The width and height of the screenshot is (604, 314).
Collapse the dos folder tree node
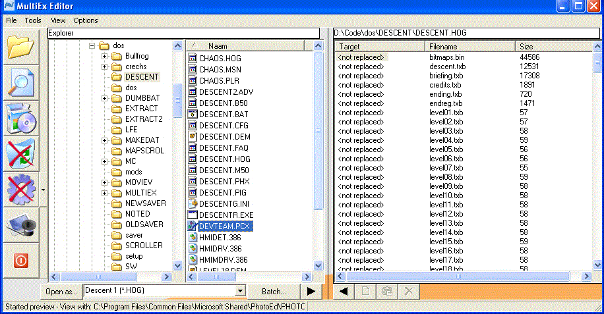92,45
